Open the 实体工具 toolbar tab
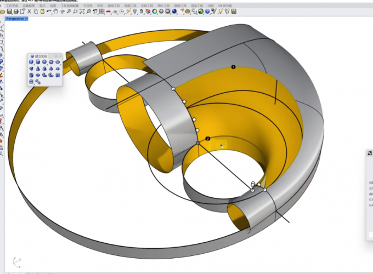373x274 pixels. click(147, 5)
